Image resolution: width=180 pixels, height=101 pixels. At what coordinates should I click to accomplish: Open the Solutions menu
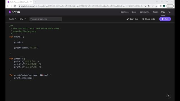(125, 12)
